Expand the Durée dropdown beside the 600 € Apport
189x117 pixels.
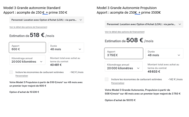[66, 47]
